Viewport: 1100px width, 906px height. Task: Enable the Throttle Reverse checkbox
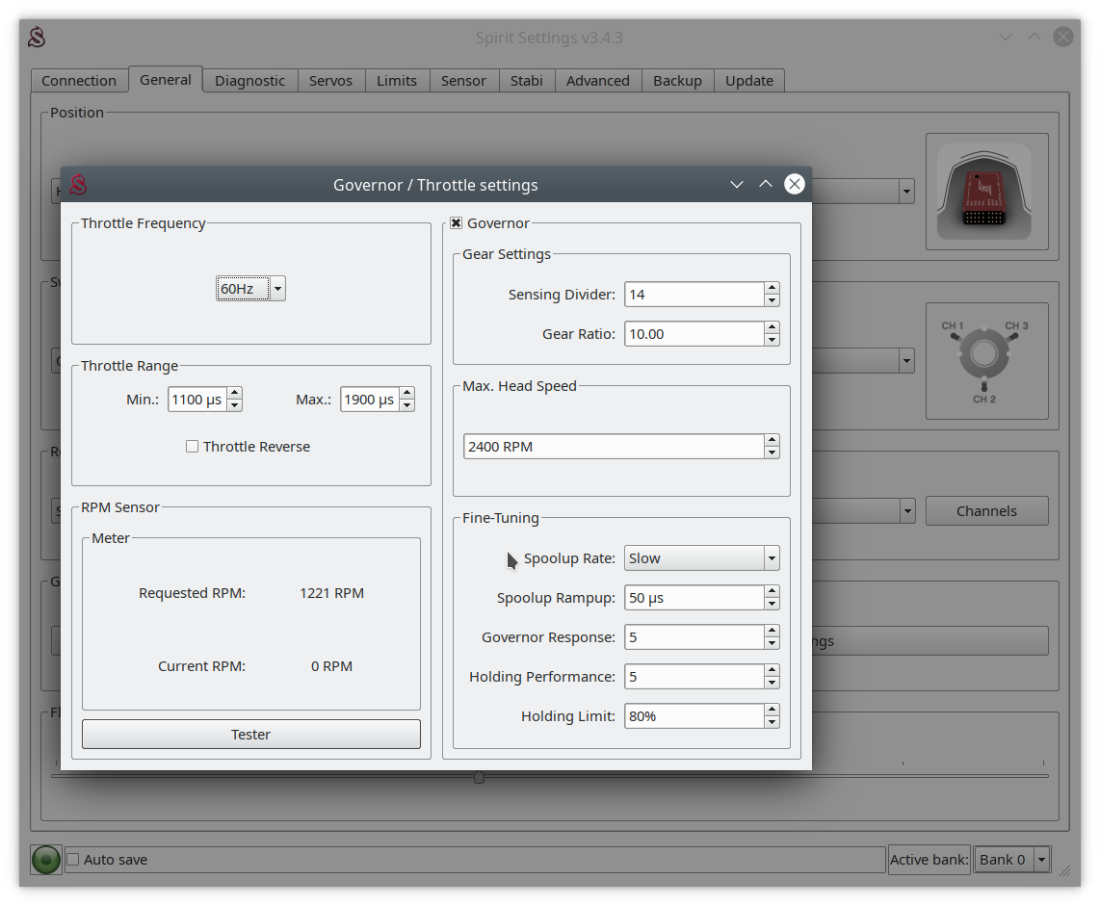[x=193, y=447]
